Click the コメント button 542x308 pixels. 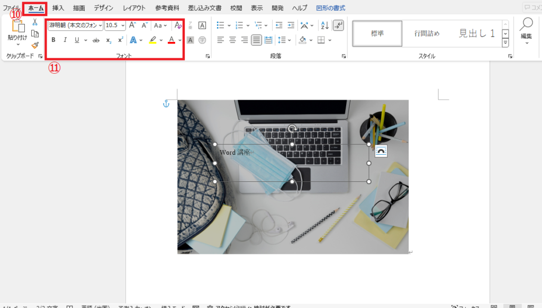coord(532,7)
